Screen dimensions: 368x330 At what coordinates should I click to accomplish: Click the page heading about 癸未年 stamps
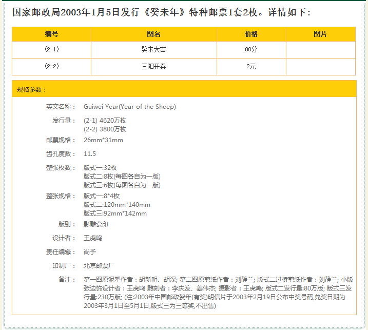pos(162,12)
